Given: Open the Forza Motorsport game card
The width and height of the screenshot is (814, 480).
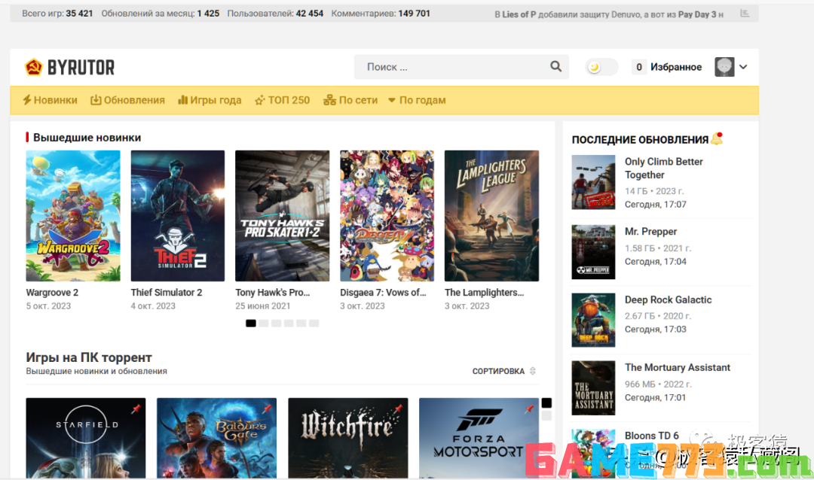Looking at the screenshot, I should click(479, 438).
